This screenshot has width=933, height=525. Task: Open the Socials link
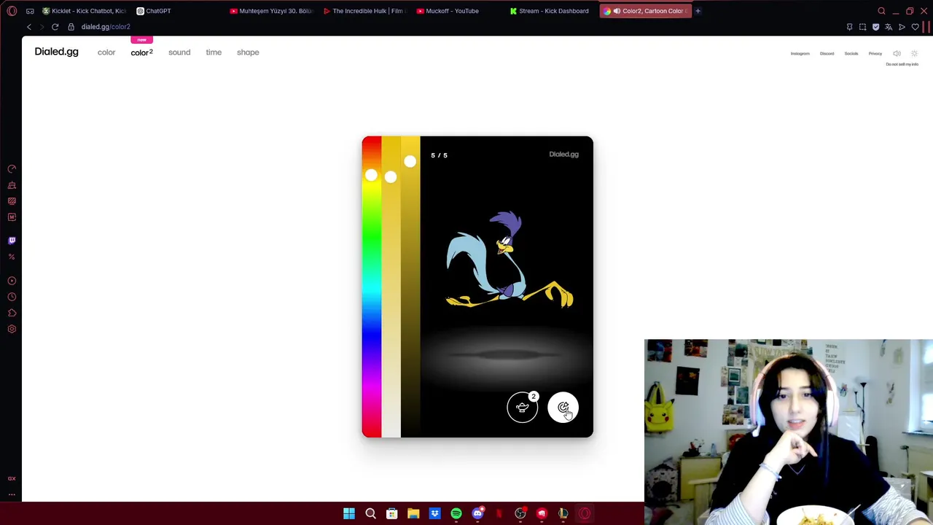pyautogui.click(x=851, y=53)
